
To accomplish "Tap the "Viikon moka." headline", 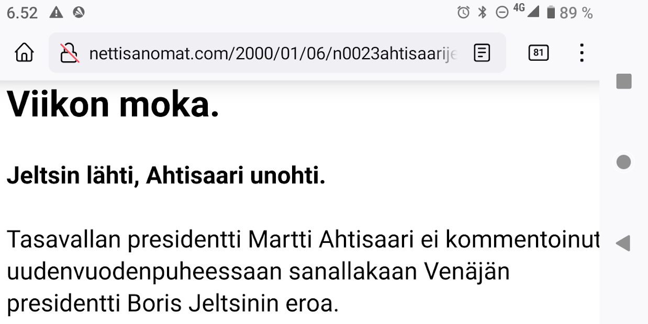I will click(113, 105).
